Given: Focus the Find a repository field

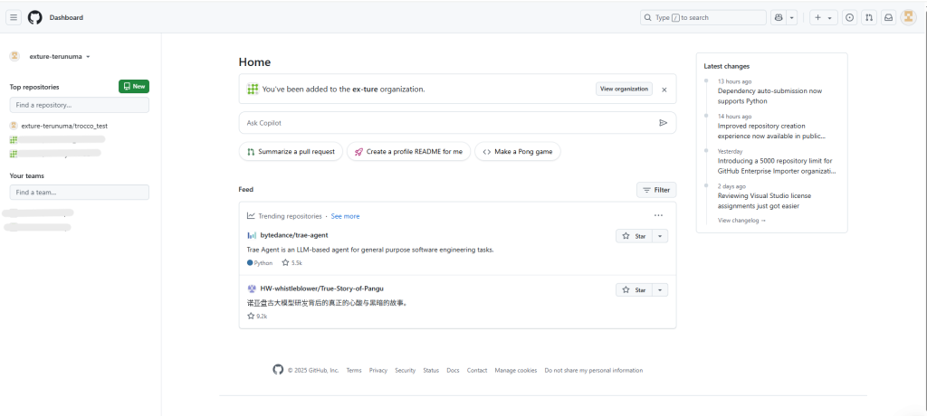Looking at the screenshot, I should coord(80,105).
